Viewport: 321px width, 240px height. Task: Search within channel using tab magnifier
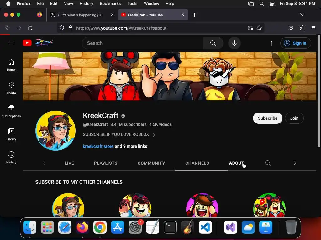[x=268, y=163]
